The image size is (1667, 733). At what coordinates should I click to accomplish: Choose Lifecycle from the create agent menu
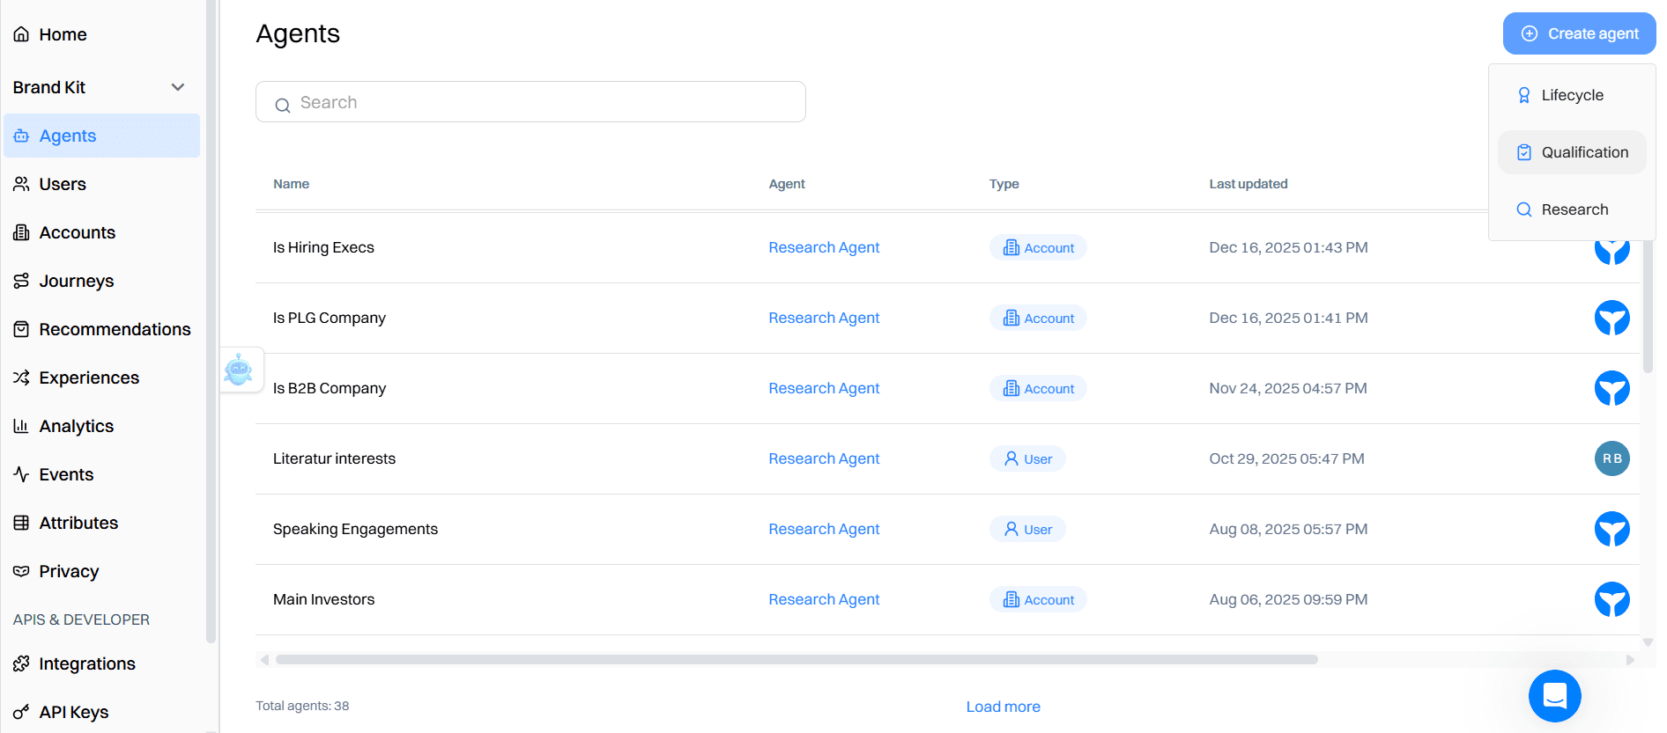(1572, 95)
